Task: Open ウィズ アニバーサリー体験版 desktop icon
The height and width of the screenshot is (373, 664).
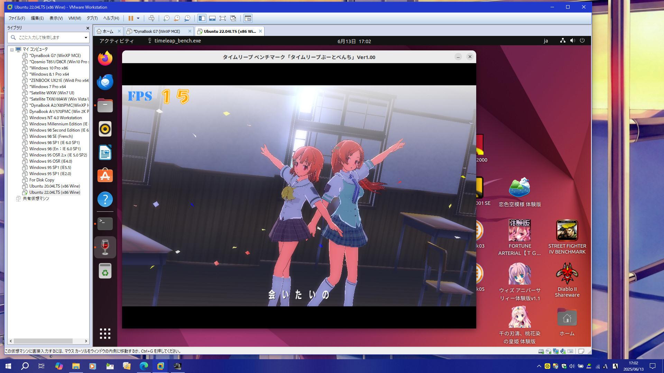Action: pyautogui.click(x=519, y=282)
